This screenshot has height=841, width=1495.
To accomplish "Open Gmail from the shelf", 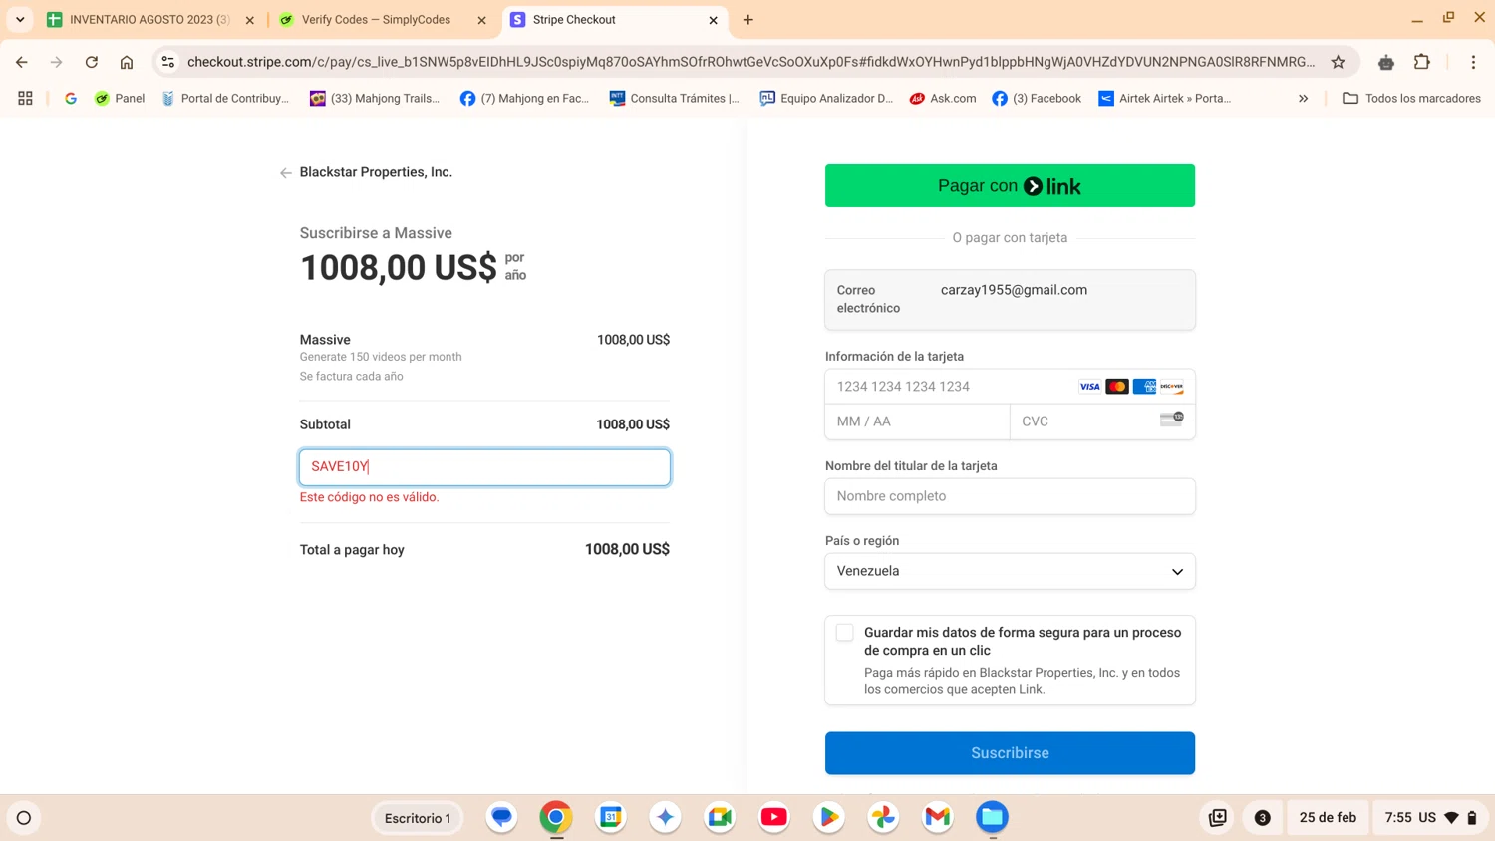I will [938, 817].
